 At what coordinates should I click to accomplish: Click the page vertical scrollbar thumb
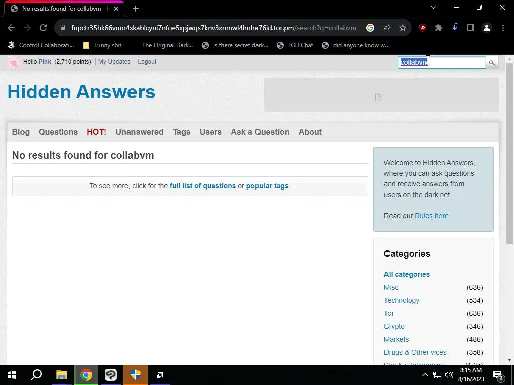[509, 153]
